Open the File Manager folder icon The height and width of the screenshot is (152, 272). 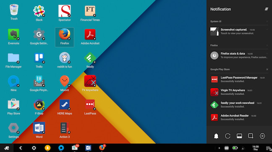[13, 58]
